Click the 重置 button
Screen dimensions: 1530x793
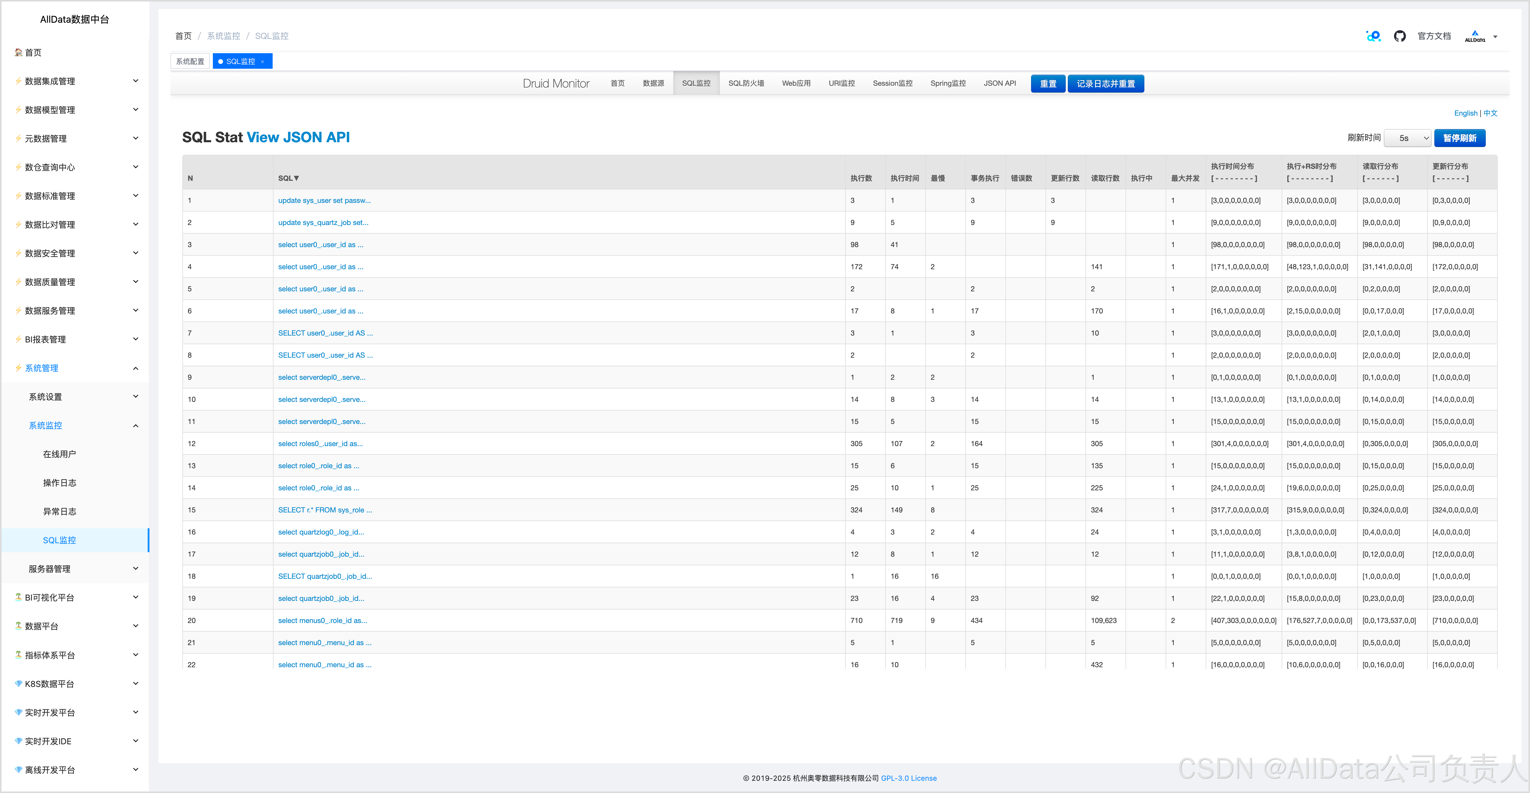point(1048,84)
